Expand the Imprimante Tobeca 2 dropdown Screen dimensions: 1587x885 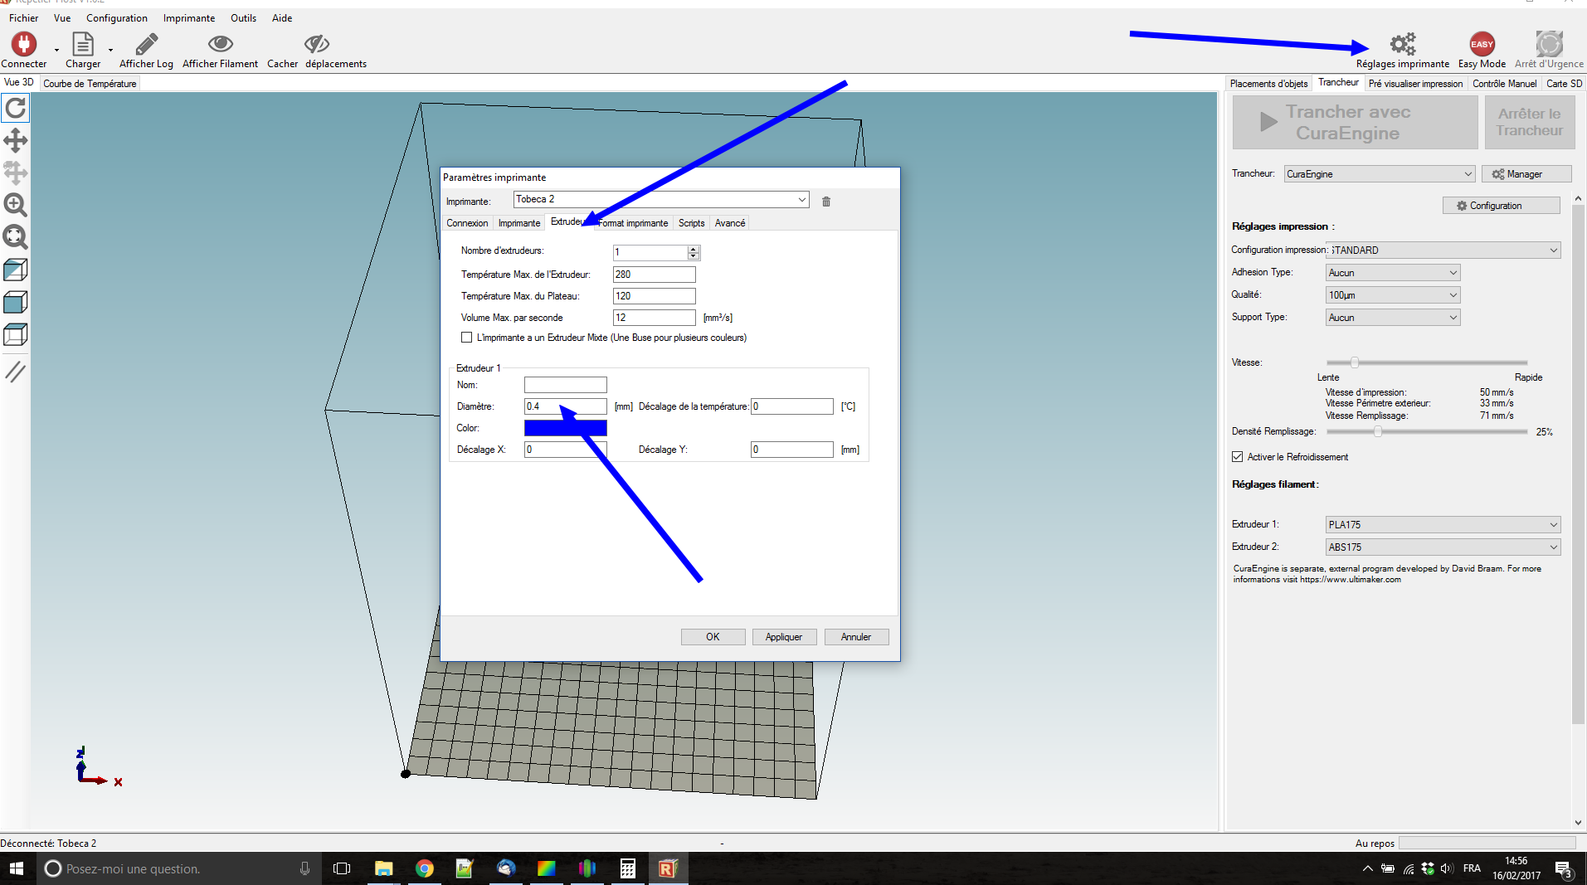[801, 200]
